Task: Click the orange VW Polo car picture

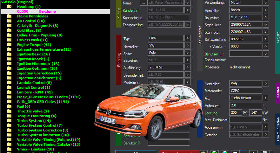Action: [x=148, y=112]
